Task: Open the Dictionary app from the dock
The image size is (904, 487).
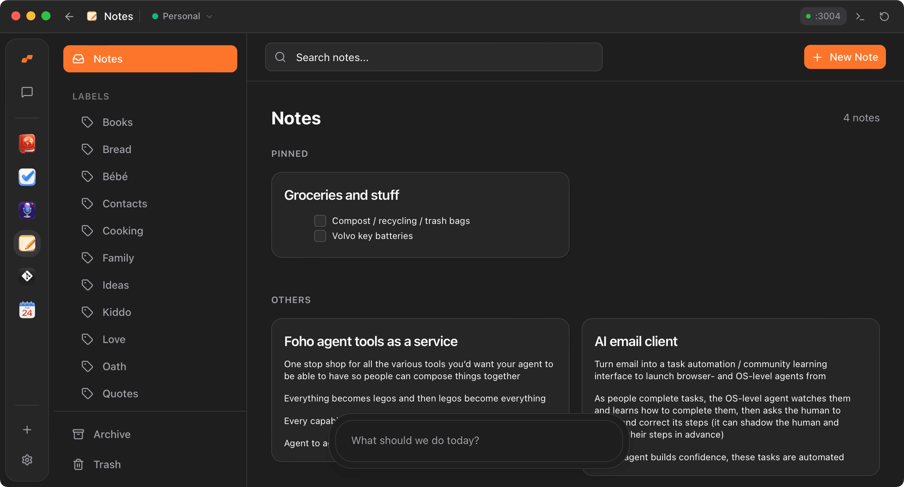Action: pyautogui.click(x=27, y=144)
